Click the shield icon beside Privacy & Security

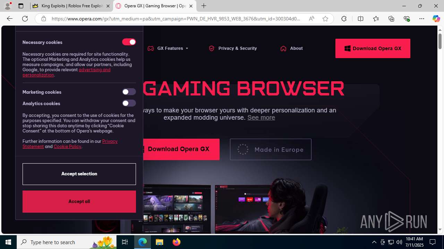[x=212, y=48]
